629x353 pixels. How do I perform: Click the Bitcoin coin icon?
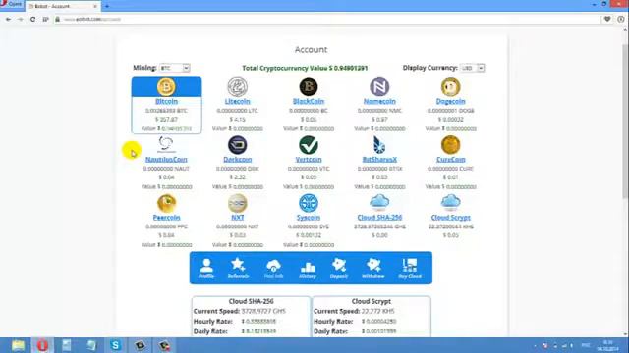tap(166, 87)
